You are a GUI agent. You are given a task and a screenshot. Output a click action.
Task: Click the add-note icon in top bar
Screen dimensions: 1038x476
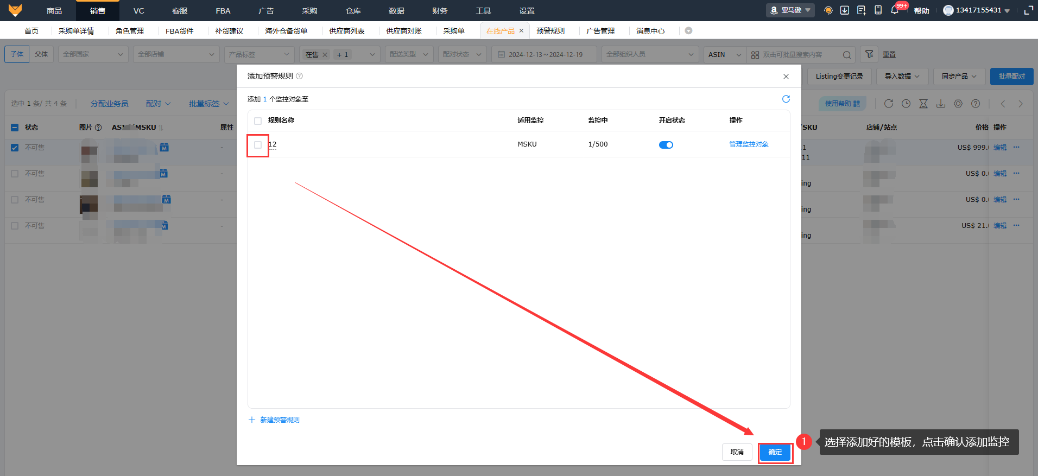tap(862, 10)
